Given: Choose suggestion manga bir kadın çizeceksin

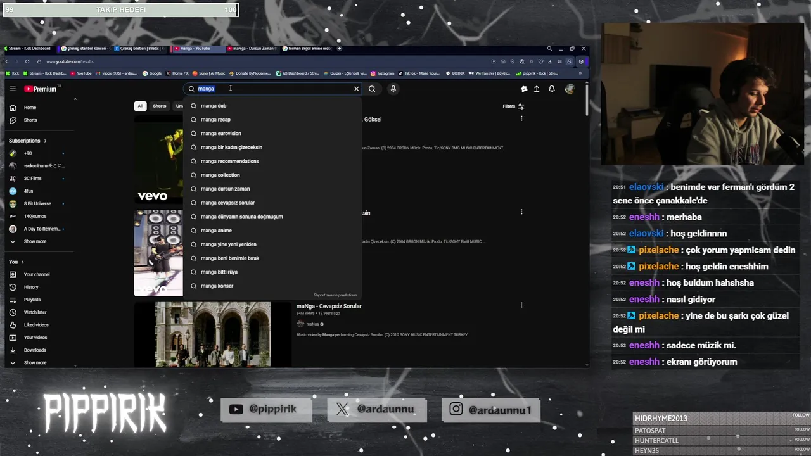Looking at the screenshot, I should point(272,148).
